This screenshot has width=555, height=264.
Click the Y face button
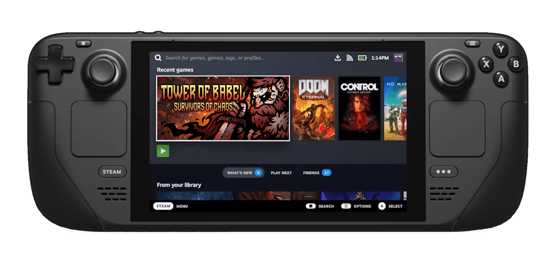(x=501, y=49)
